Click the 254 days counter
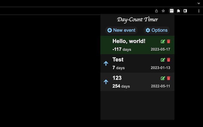This screenshot has height=127, width=203. (121, 86)
